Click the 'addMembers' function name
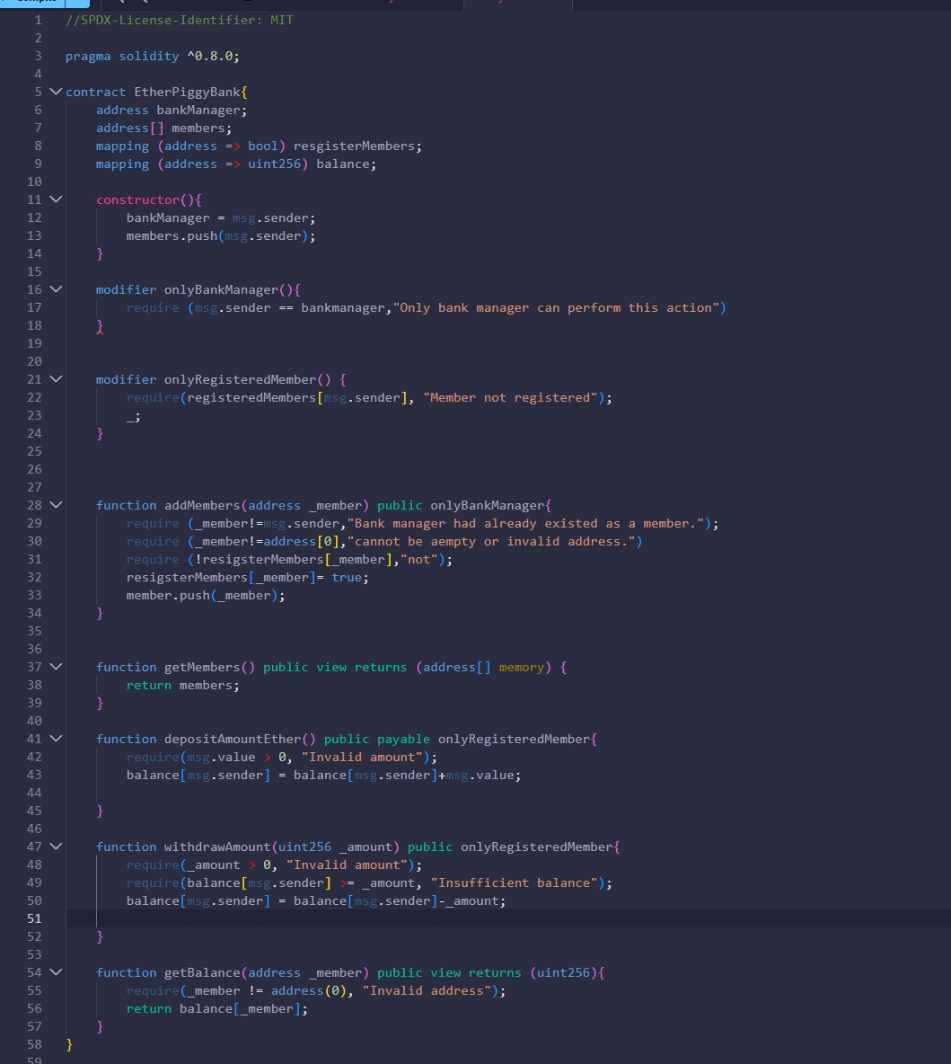 click(202, 506)
